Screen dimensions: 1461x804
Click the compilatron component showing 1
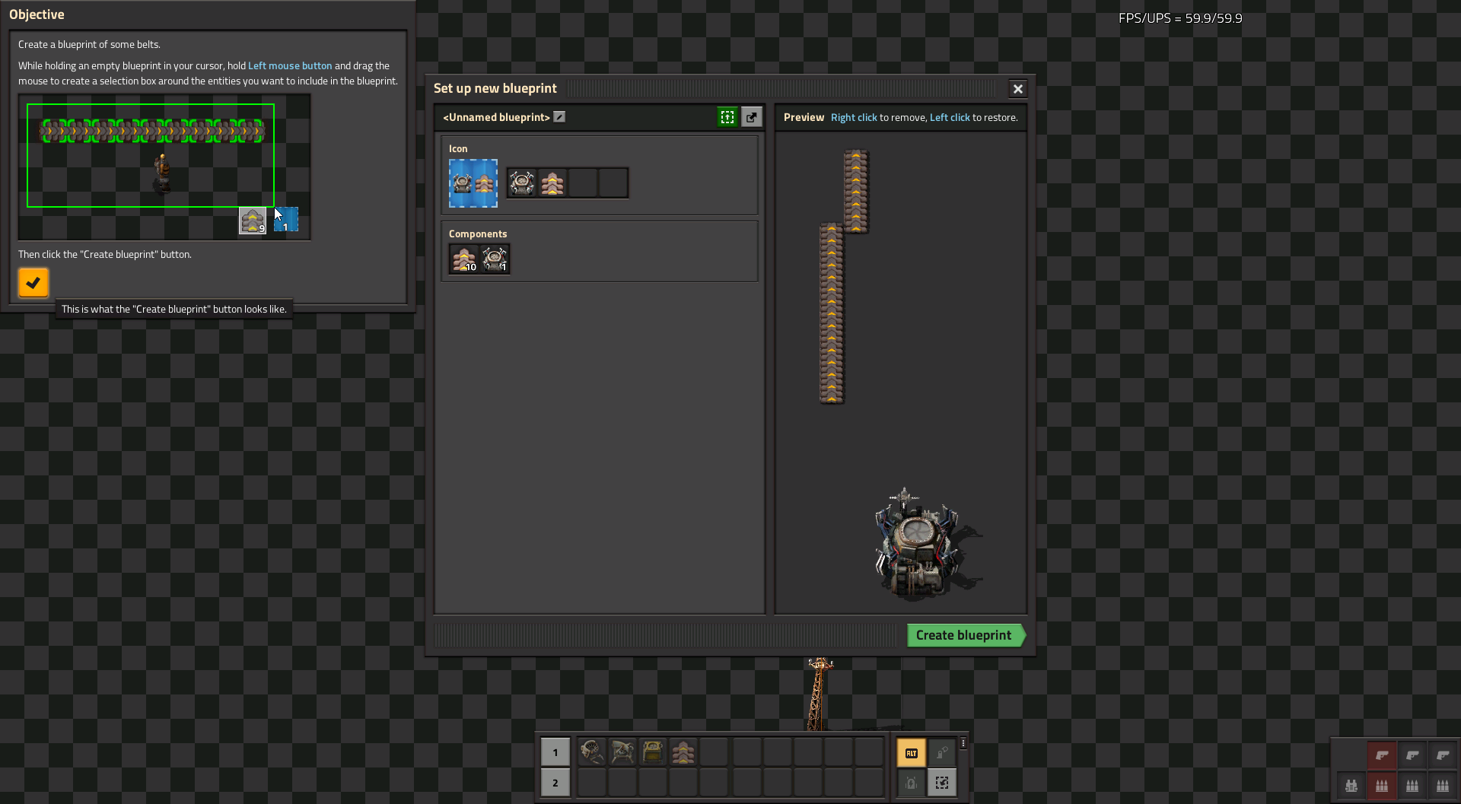(495, 259)
